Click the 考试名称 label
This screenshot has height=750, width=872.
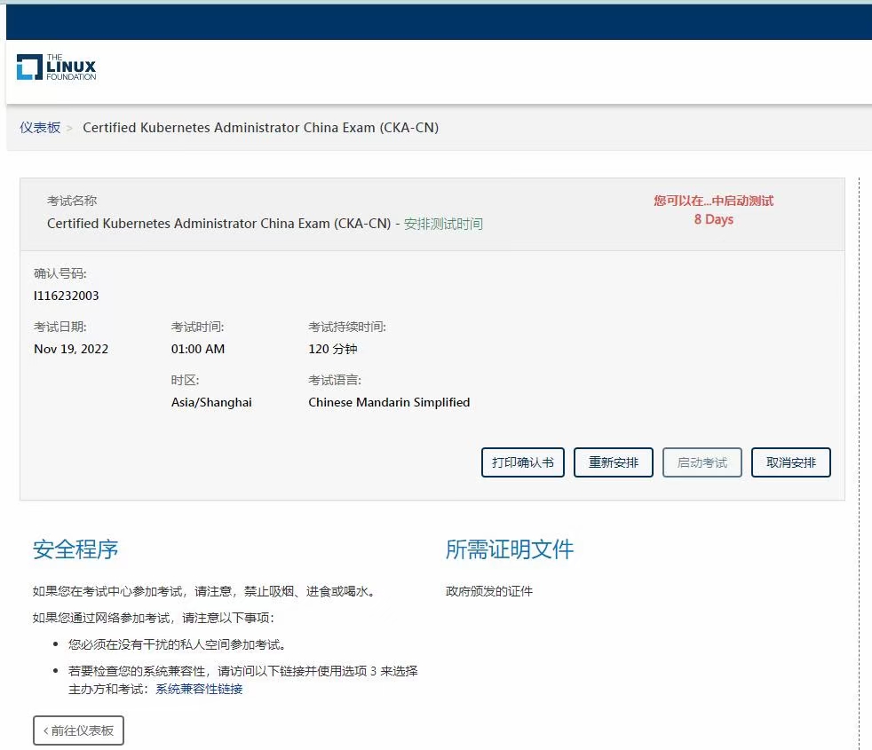pos(72,201)
